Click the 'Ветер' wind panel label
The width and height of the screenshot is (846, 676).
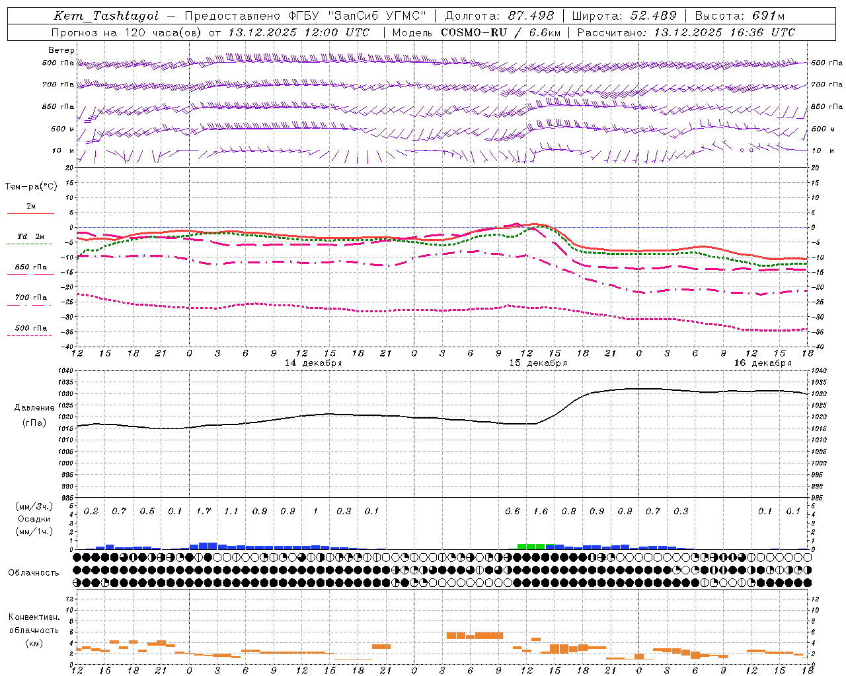[61, 50]
